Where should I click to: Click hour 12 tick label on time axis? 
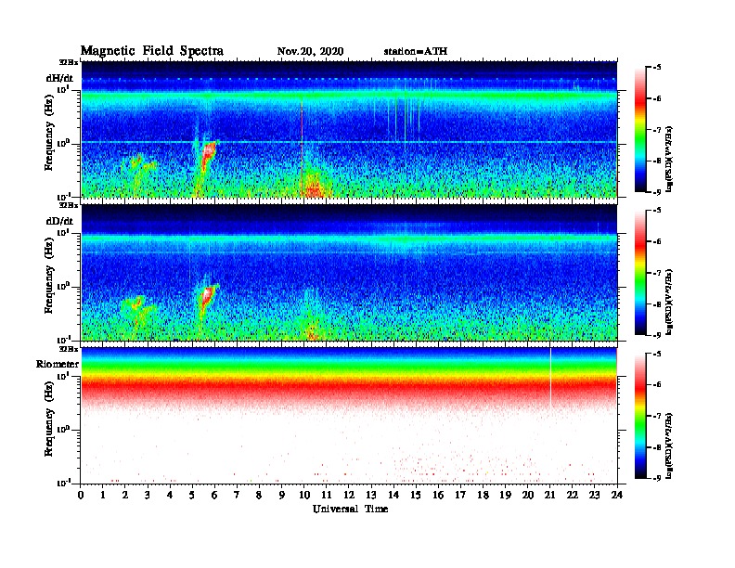click(349, 495)
